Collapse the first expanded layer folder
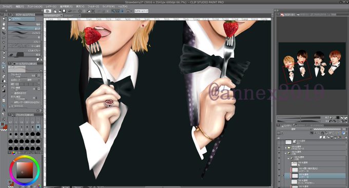349x188 pixels. pyautogui.click(x=286, y=153)
